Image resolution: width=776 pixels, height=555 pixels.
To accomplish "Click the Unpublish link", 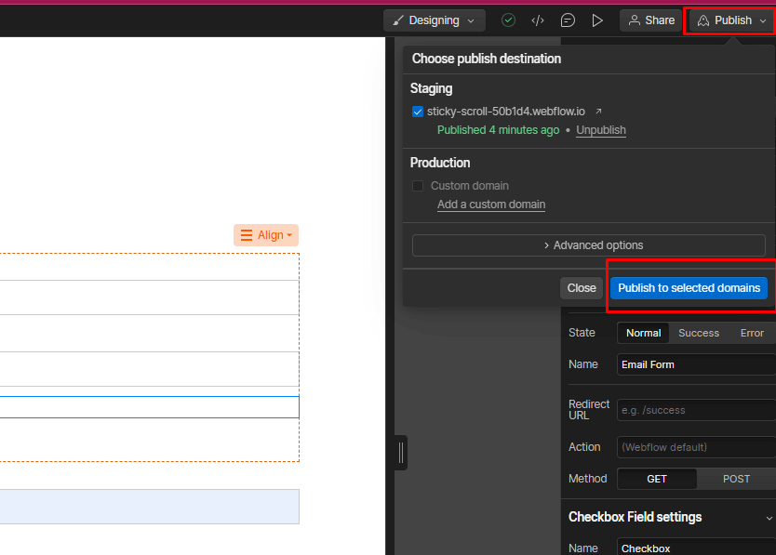I will (x=601, y=130).
